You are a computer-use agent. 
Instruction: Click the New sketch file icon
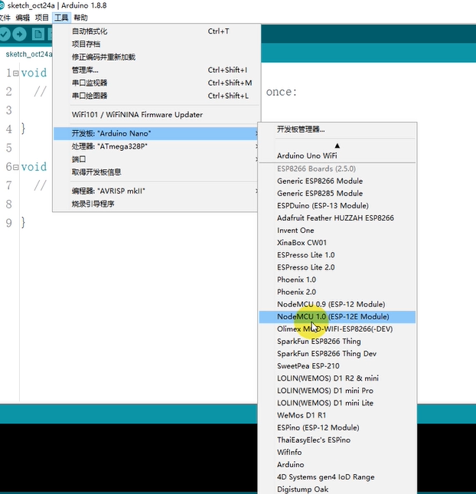[38, 34]
